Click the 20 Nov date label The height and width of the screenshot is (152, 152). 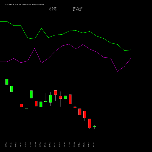[45, 145]
